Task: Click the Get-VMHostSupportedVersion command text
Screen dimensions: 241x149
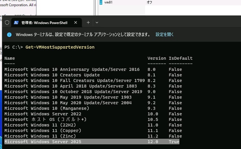Action: tap(60, 47)
